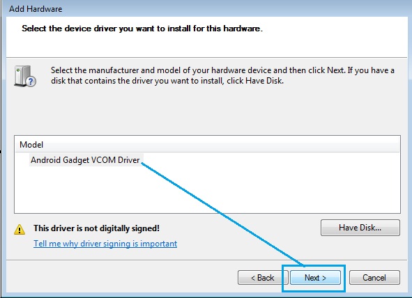Click the "Select the device driver" heading

tap(142, 29)
